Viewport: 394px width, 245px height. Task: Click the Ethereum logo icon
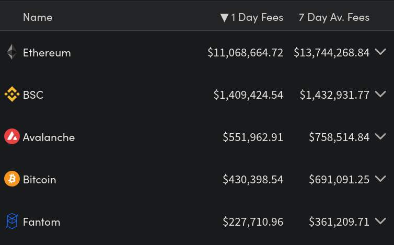click(11, 52)
